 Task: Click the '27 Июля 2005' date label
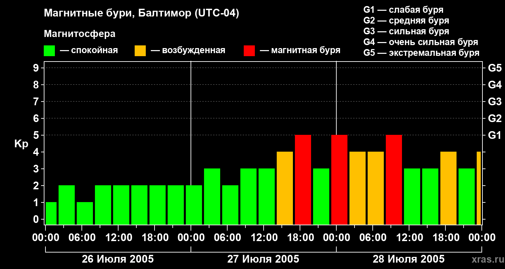(x=263, y=259)
